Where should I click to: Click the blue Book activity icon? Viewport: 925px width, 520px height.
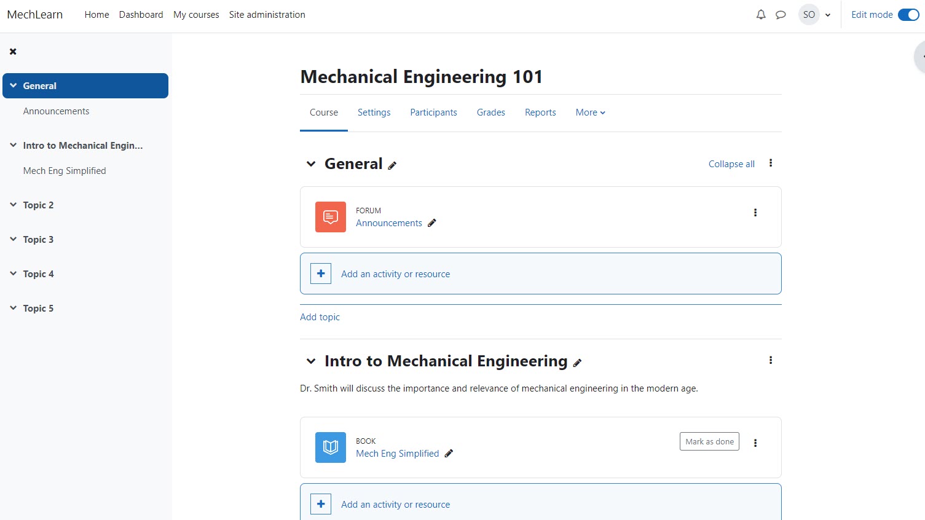point(331,447)
